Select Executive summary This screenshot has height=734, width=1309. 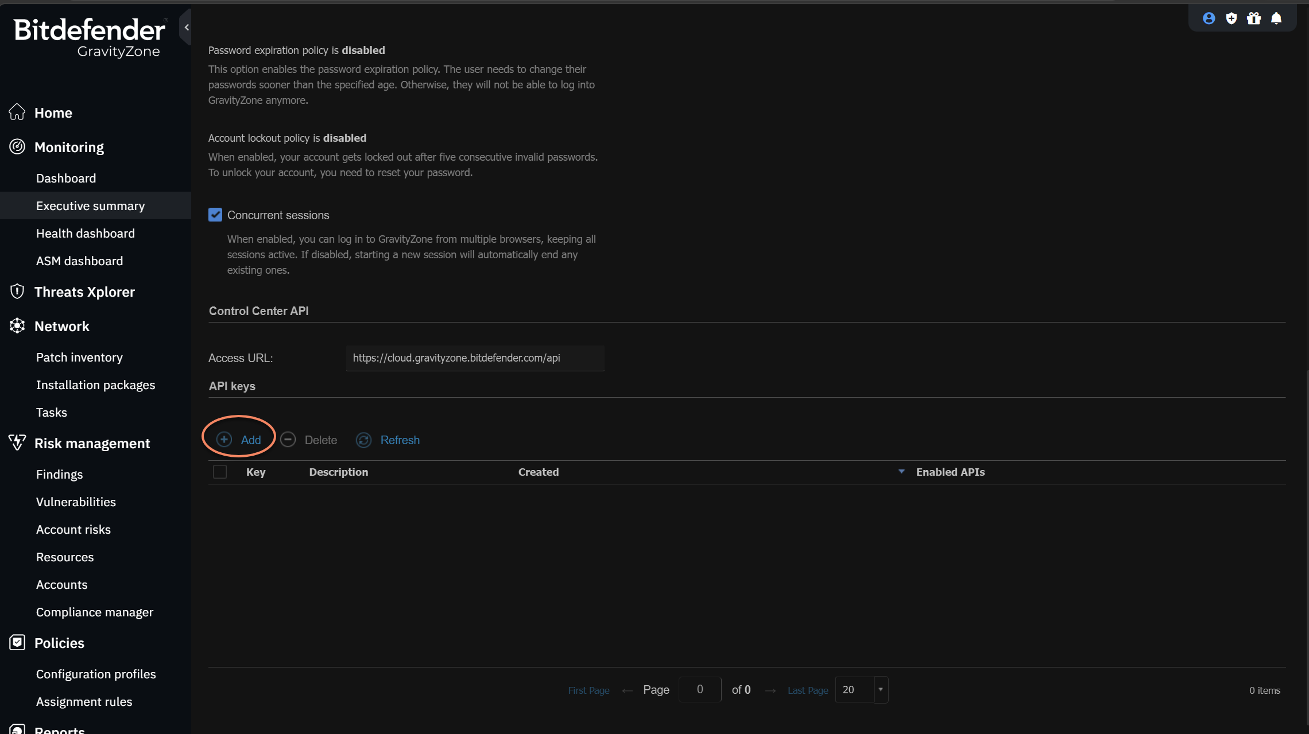pyautogui.click(x=90, y=205)
